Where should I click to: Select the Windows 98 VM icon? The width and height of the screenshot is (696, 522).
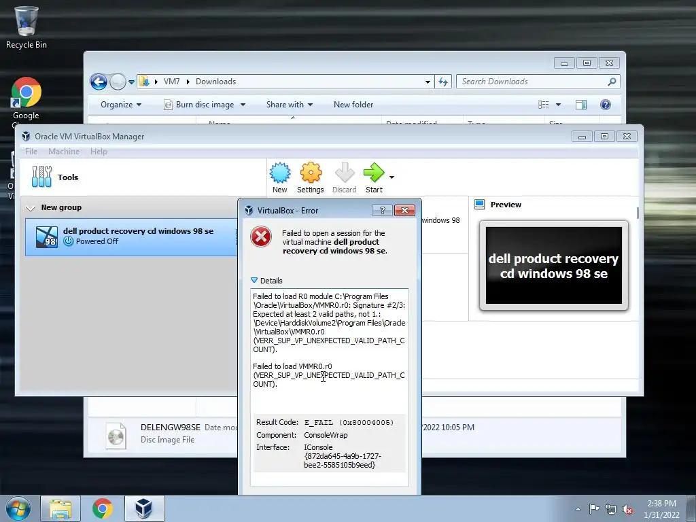[47, 237]
